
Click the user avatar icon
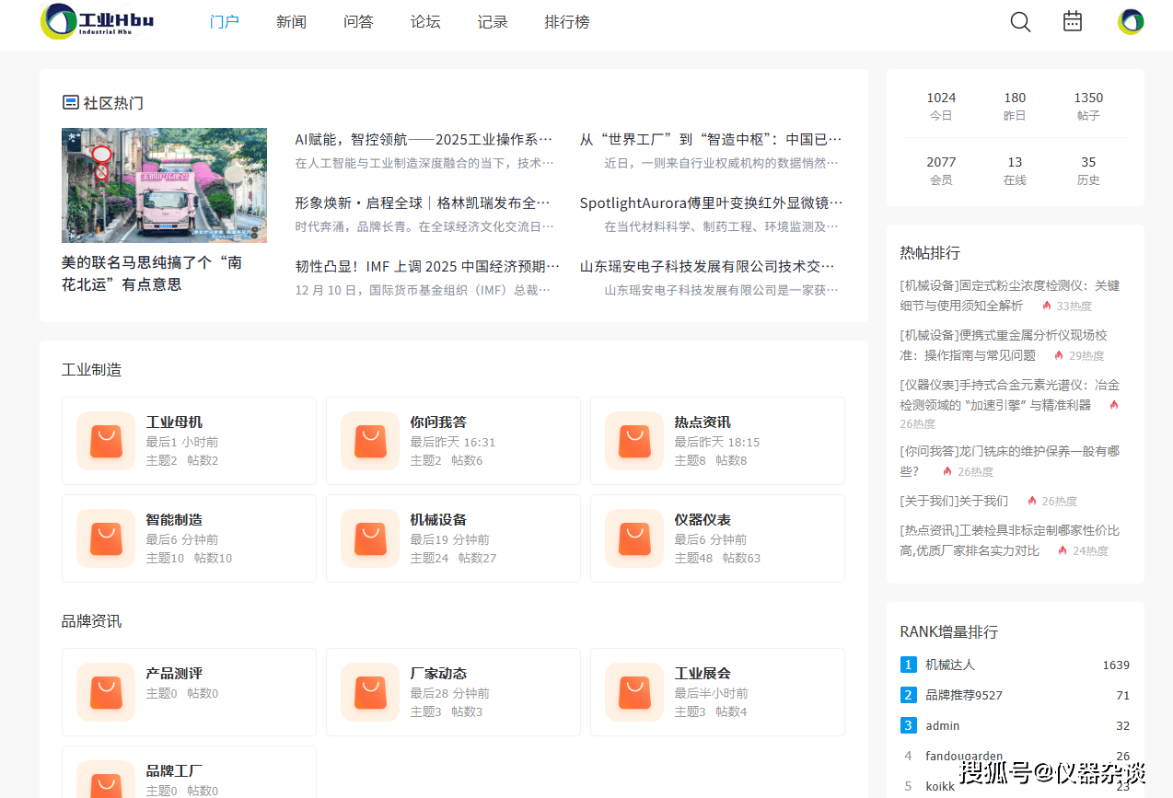[x=1131, y=22]
